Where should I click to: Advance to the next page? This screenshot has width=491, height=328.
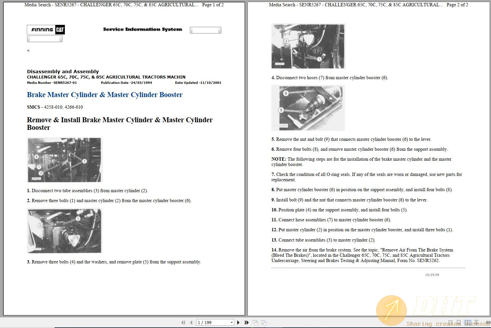point(239,322)
